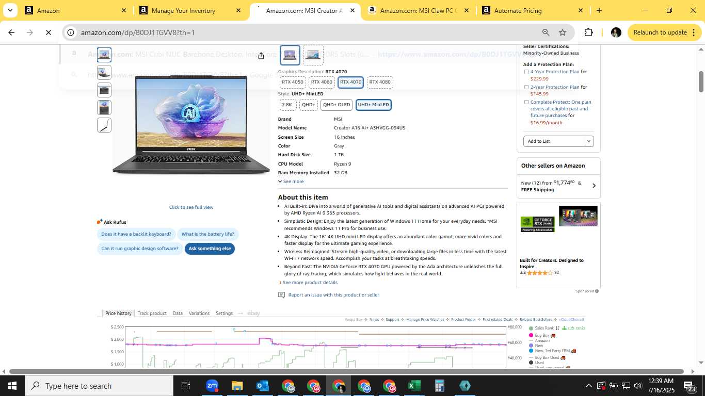Viewport: 705px width, 396px height.
Task: Open the Keepa Variations tab
Action: coord(199,313)
